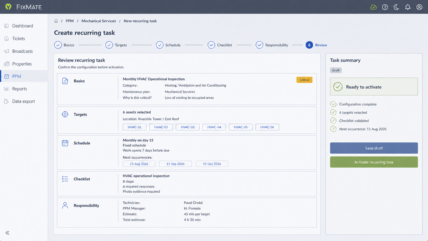Click the 15 Aug 2026 occurrence chip
Image resolution: width=428 pixels, height=241 pixels.
pos(139,164)
